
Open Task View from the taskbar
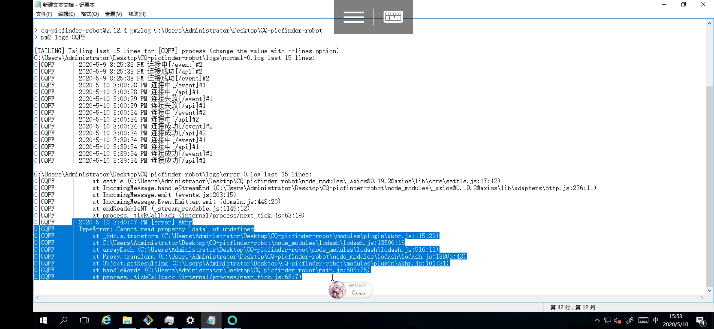click(84, 320)
